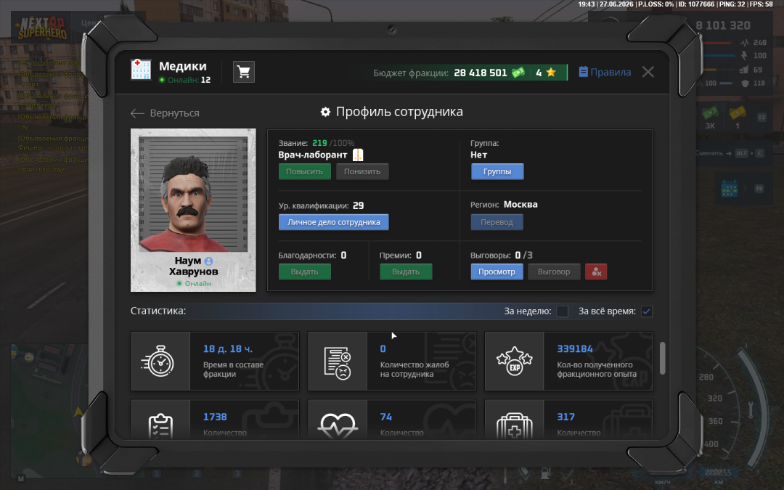Click the Понизить demote button
Image resolution: width=784 pixels, height=490 pixels.
[362, 171]
